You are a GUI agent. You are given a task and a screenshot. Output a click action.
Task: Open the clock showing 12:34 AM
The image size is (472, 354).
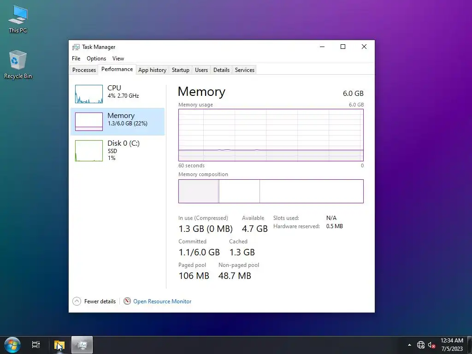coord(452,345)
